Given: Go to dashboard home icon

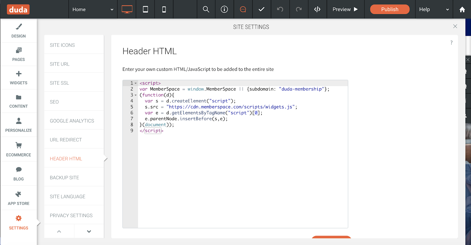Looking at the screenshot, I should (x=462, y=9).
